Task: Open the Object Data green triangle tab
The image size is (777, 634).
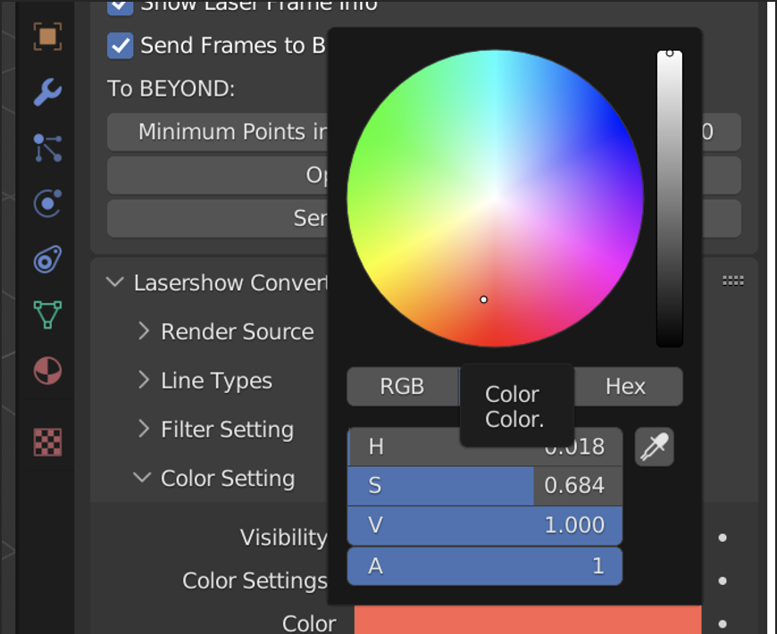Action: 47,314
